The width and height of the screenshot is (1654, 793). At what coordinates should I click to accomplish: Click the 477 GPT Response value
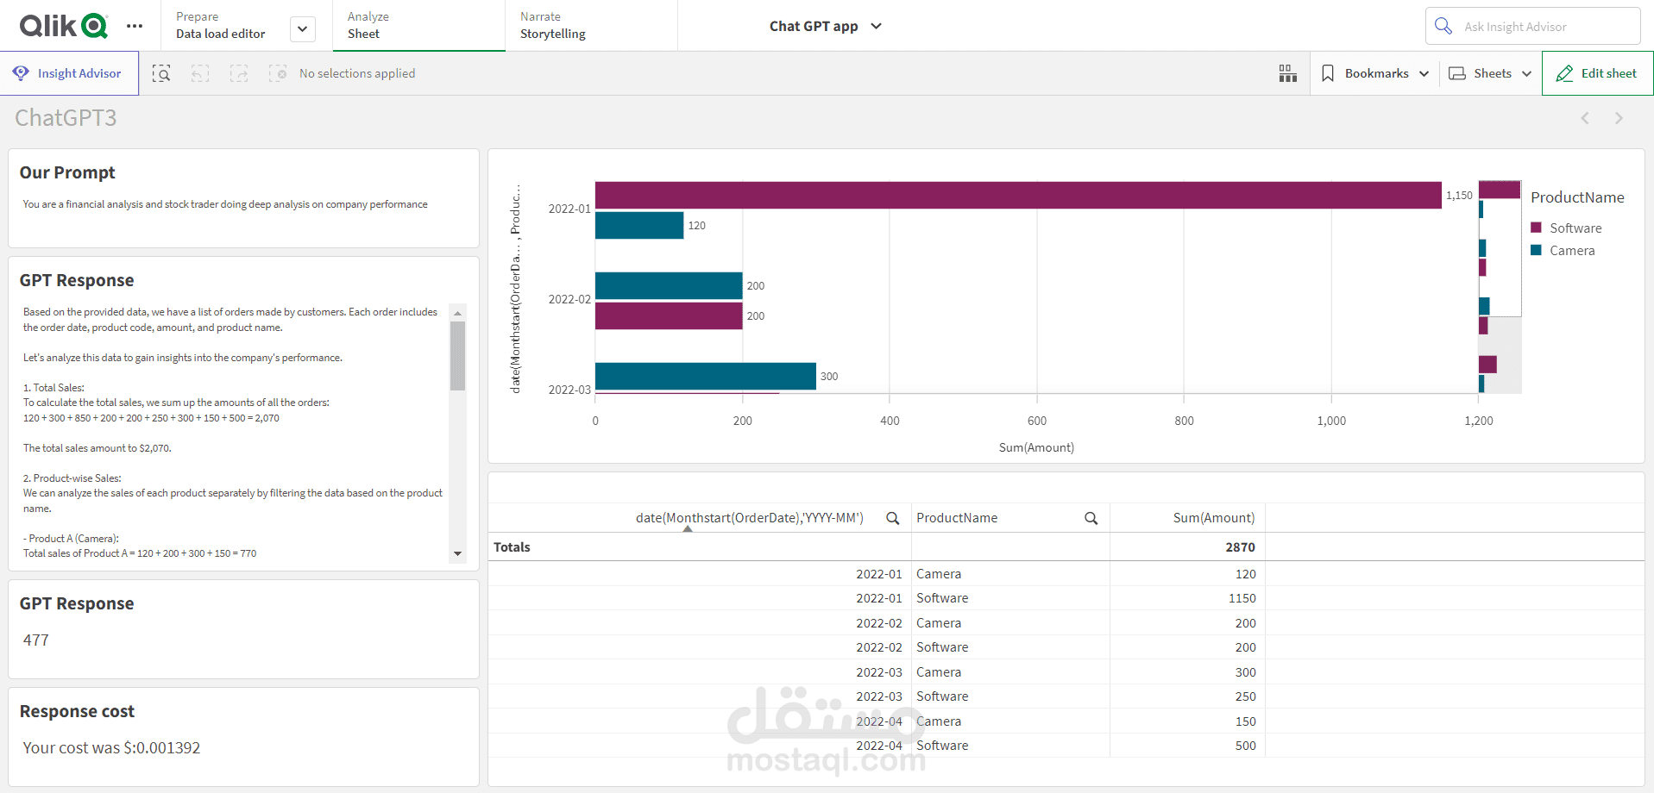[35, 640]
